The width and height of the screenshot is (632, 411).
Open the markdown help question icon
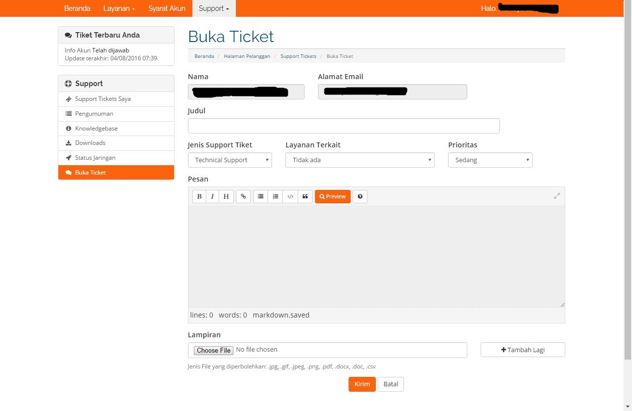(360, 196)
